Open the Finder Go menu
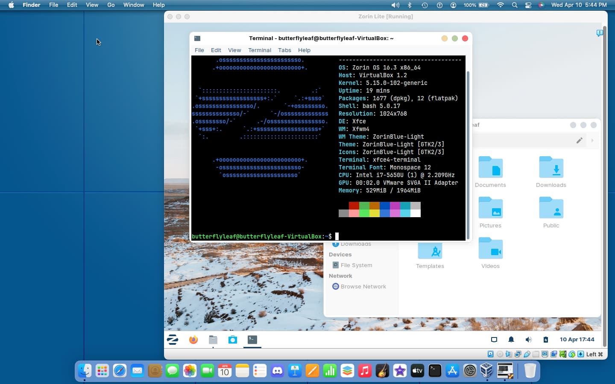The height and width of the screenshot is (384, 615). [111, 5]
